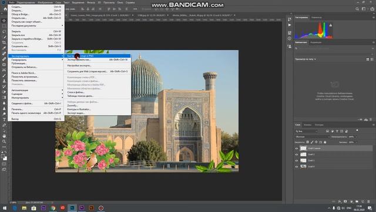Expand the Генерировать submenu
376x212 pixels.
click(36, 59)
